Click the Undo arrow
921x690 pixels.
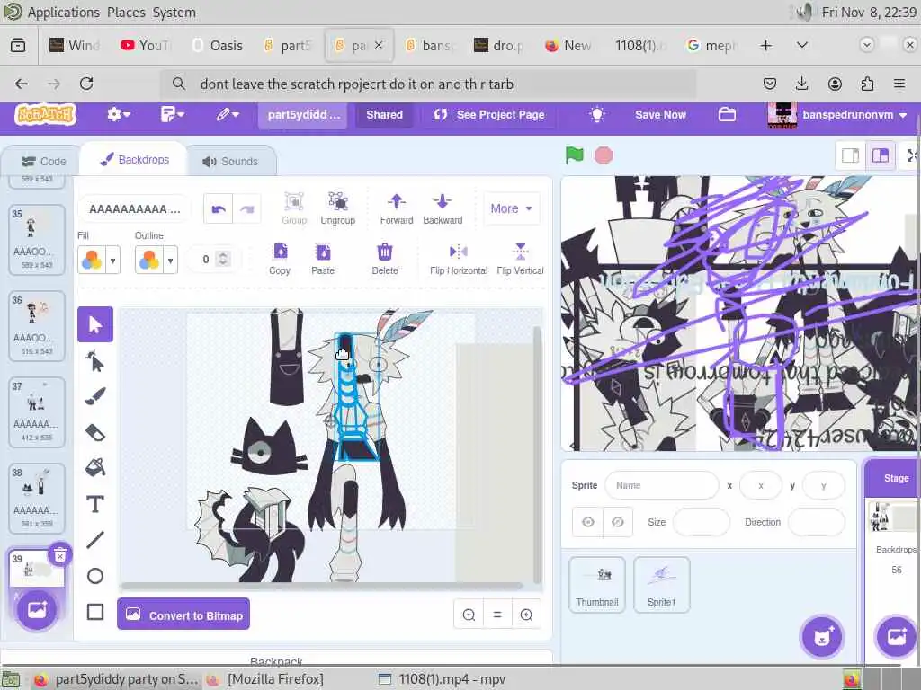click(219, 208)
